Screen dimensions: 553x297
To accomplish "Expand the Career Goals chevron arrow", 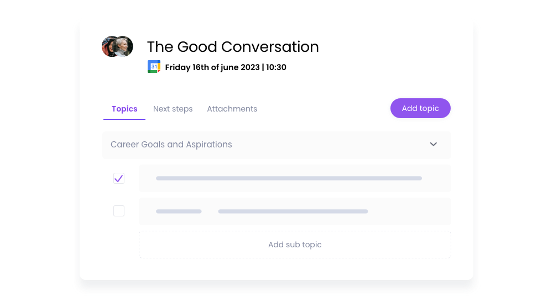I will pos(434,144).
